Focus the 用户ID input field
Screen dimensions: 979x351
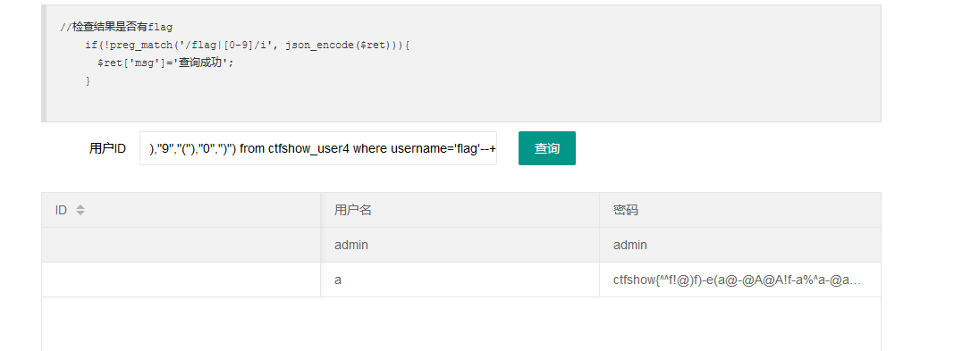pyautogui.click(x=318, y=148)
